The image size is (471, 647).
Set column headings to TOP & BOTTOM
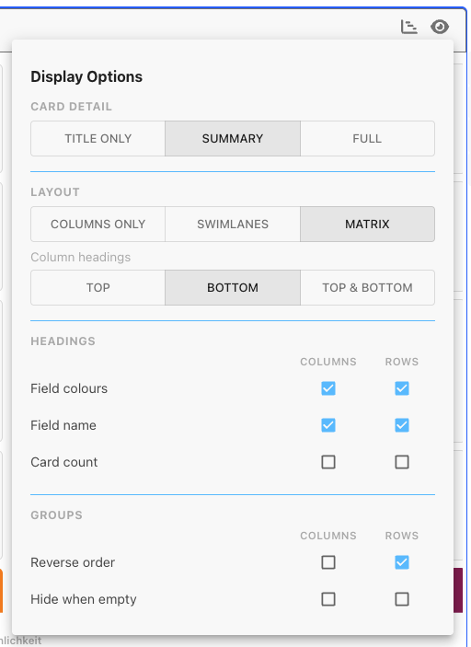tap(367, 287)
